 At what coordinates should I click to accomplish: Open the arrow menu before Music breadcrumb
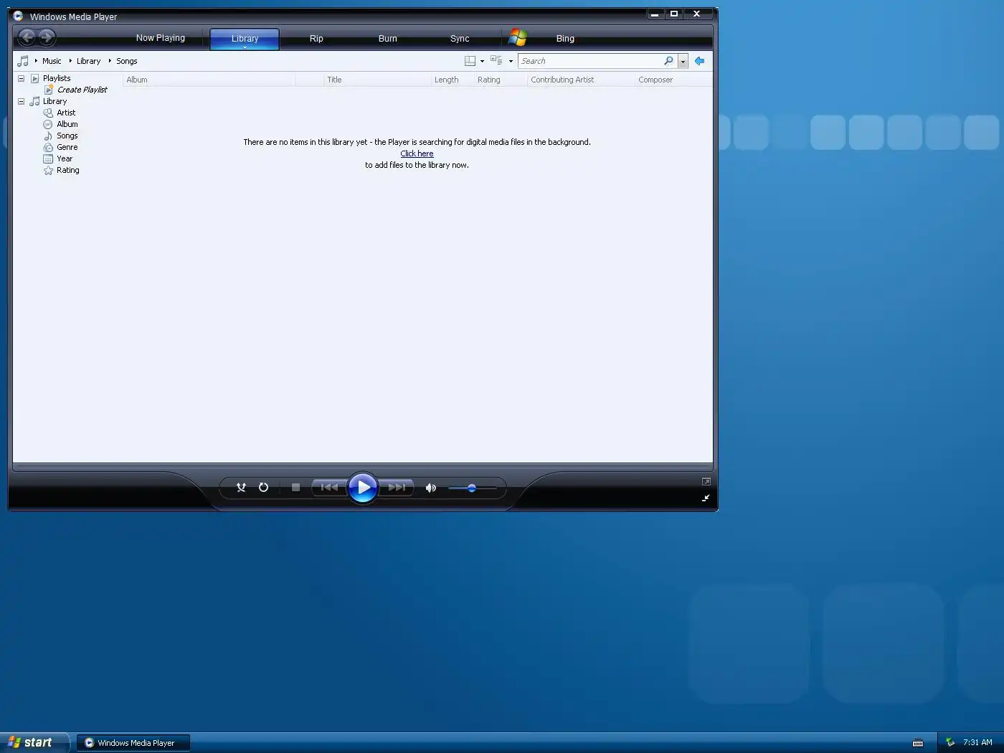(x=36, y=61)
